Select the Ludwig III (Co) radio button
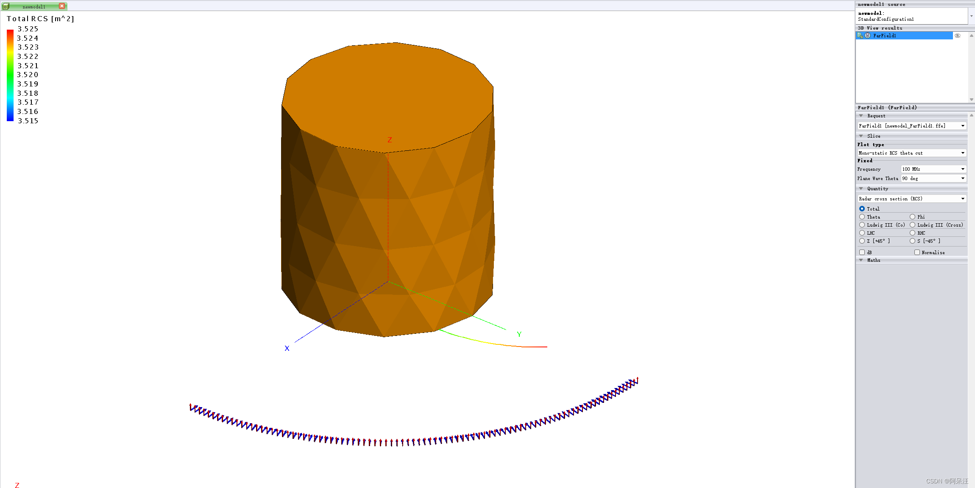The height and width of the screenshot is (488, 975). click(862, 225)
